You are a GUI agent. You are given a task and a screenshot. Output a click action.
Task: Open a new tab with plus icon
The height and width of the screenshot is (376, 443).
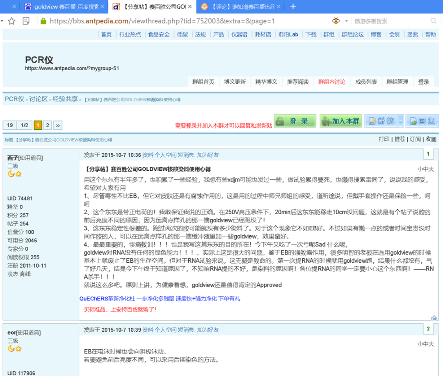[293, 6]
